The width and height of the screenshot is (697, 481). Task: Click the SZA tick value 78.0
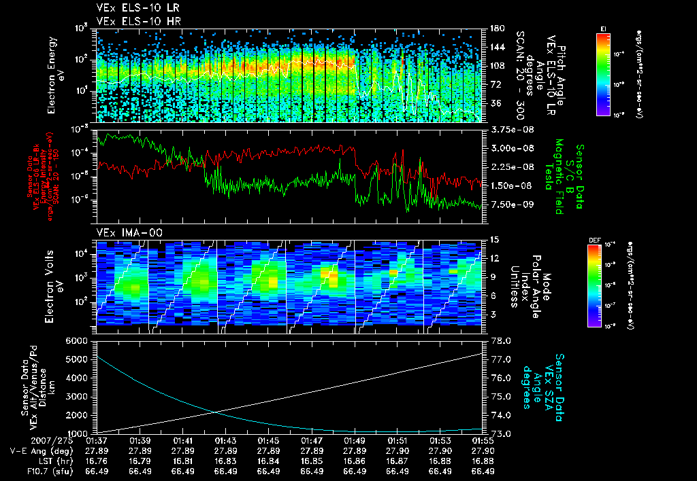500,341
